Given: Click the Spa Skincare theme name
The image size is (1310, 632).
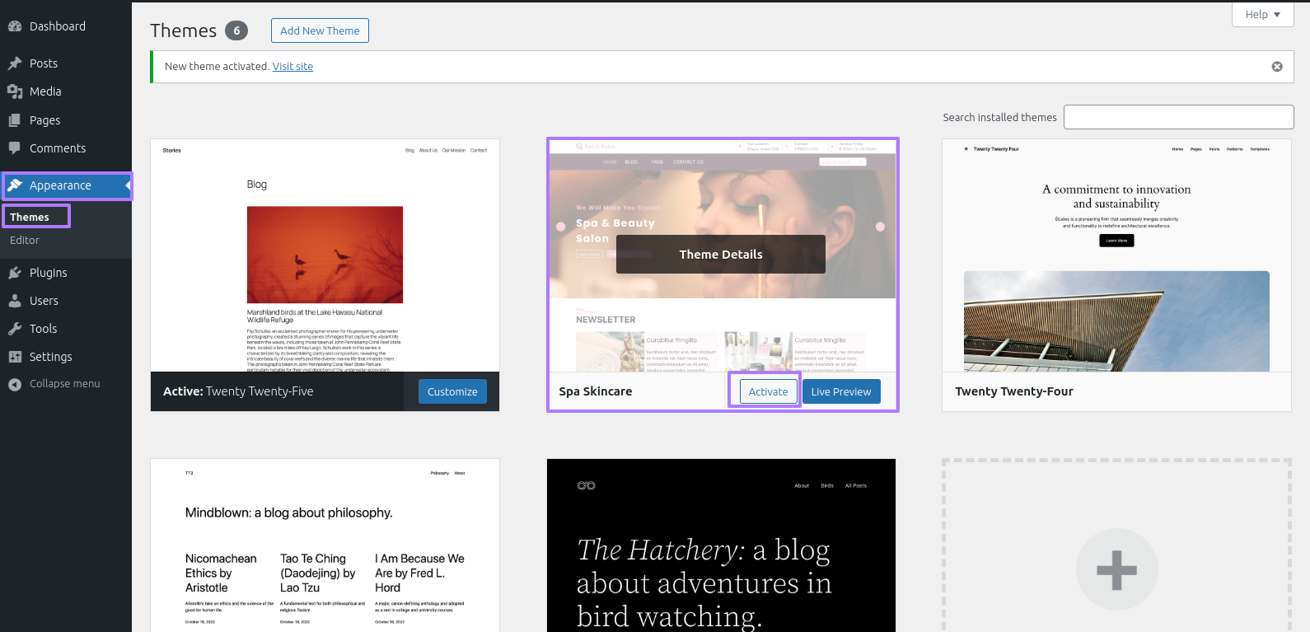Looking at the screenshot, I should coord(596,391).
